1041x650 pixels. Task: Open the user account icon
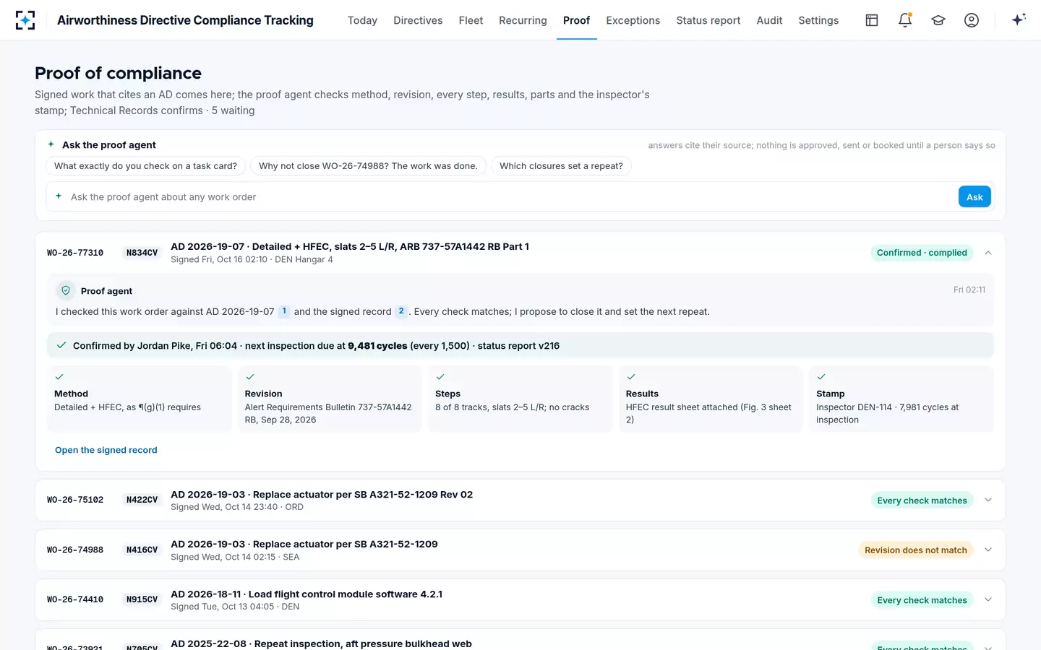click(972, 20)
